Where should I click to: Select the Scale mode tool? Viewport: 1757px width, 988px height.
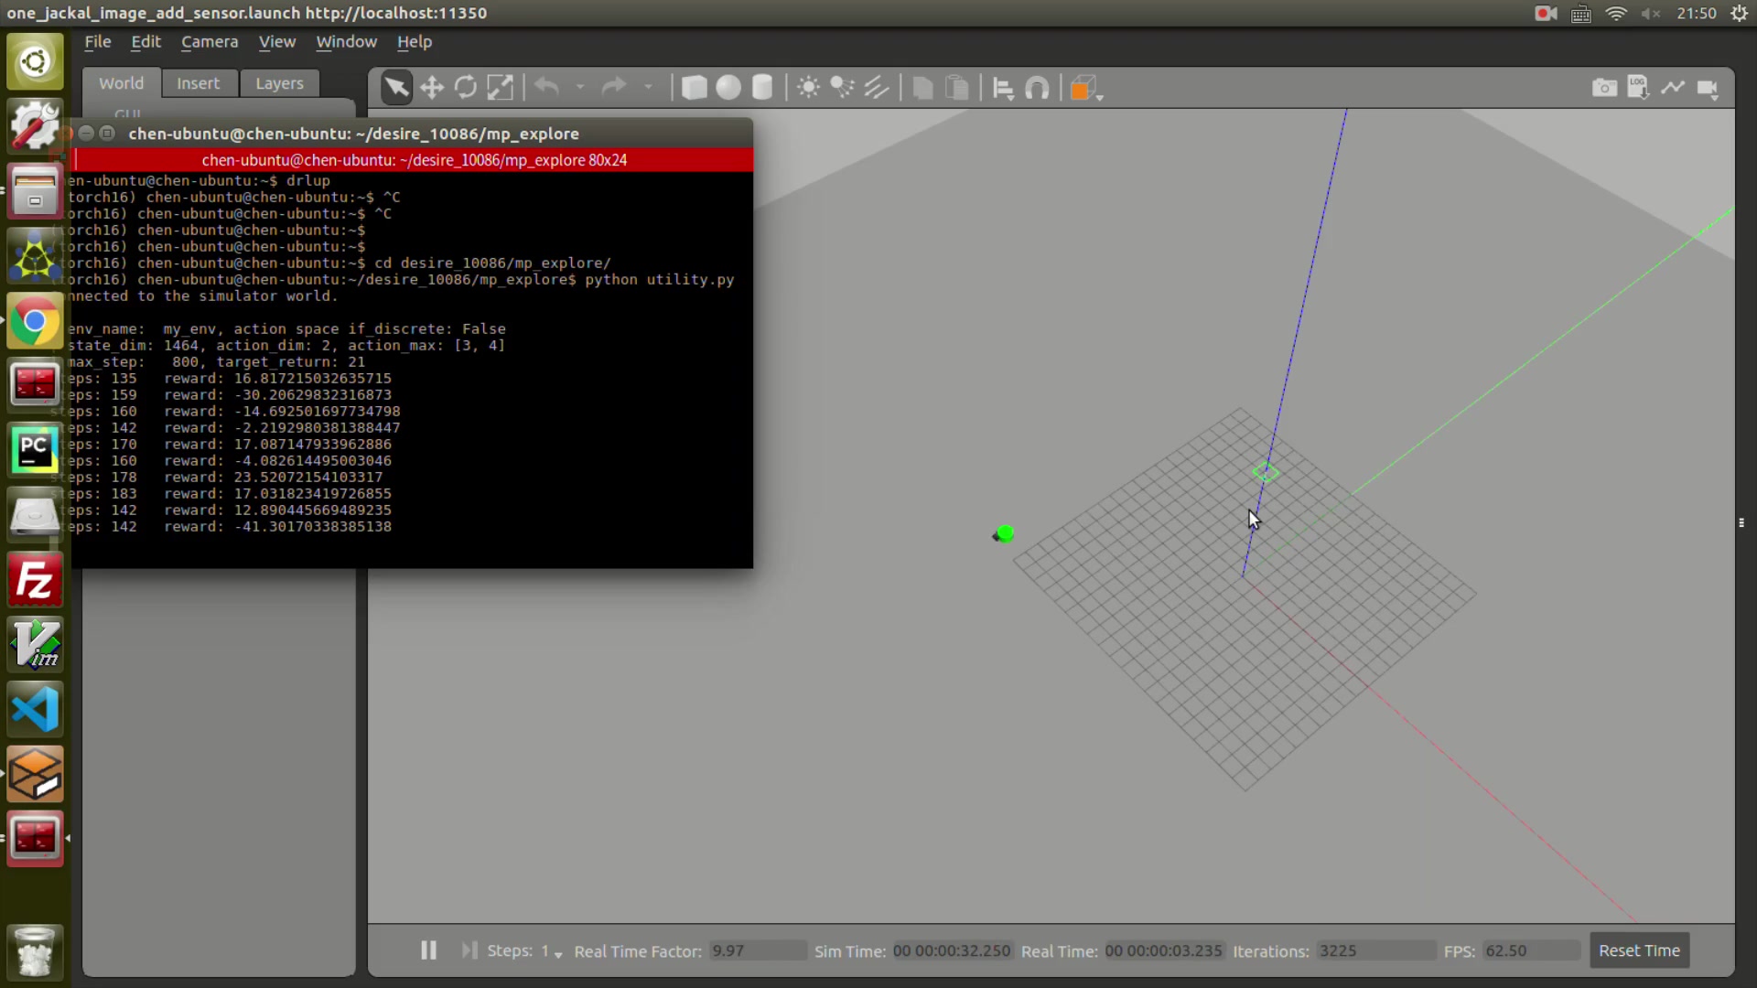pyautogui.click(x=500, y=88)
